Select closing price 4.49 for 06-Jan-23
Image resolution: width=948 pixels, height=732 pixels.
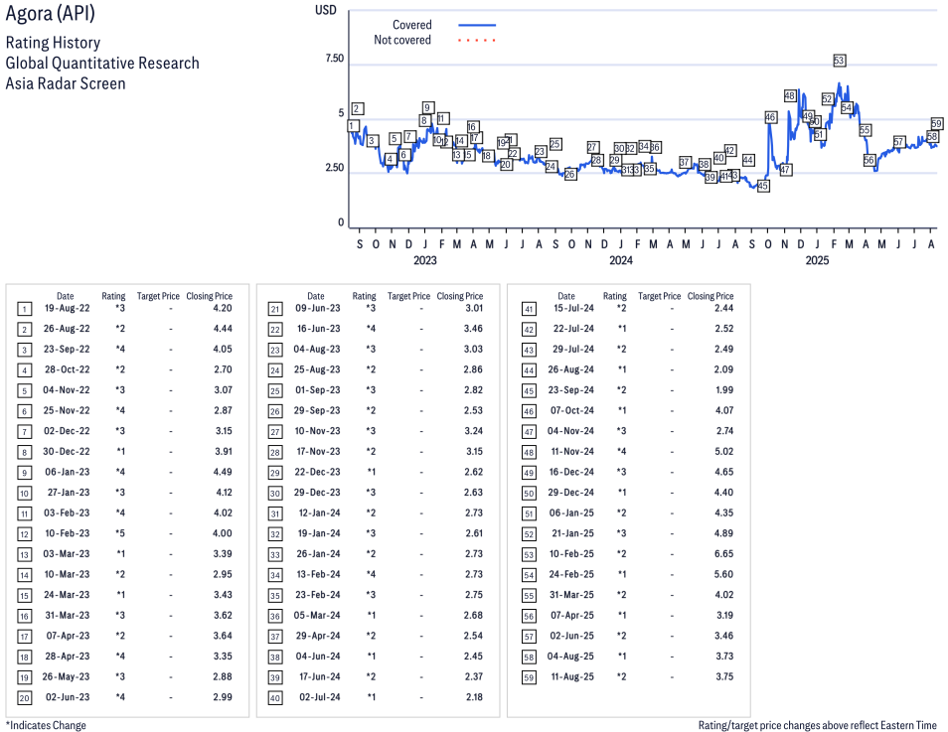223,472
